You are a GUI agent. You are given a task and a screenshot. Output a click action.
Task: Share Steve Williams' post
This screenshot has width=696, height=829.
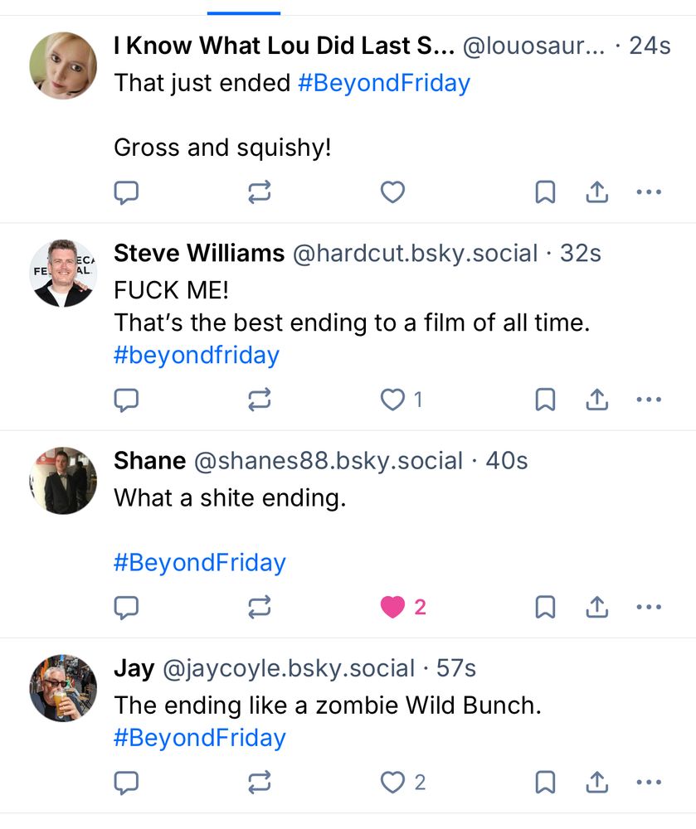click(597, 400)
